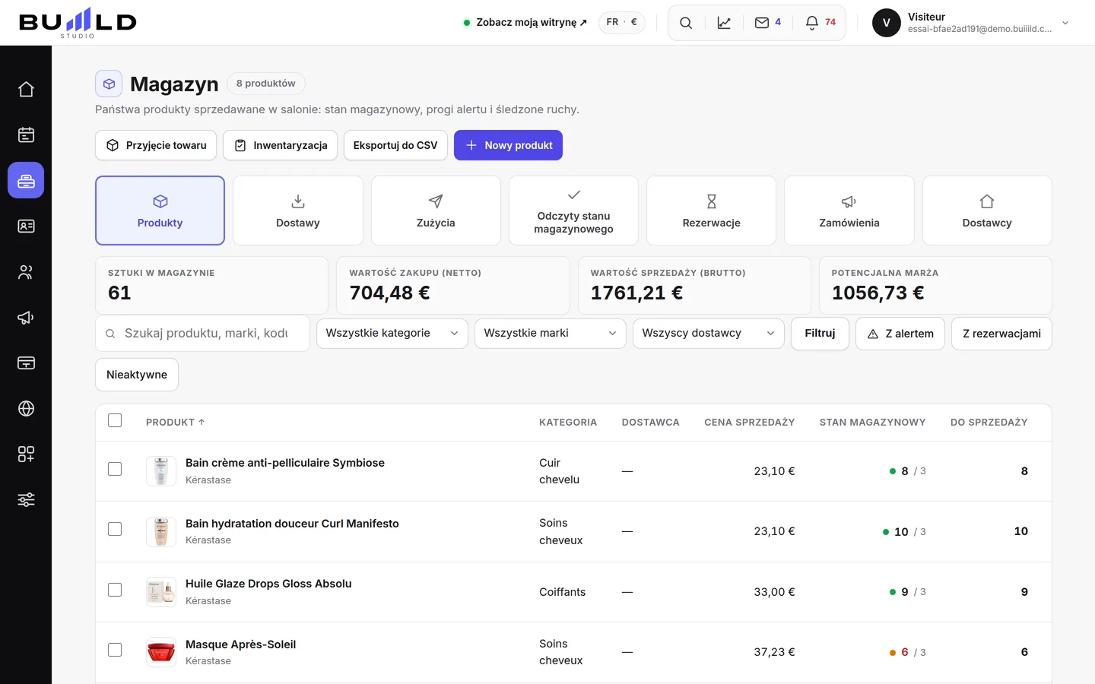
Task: Open the people icon in sidebar
Action: (x=26, y=272)
